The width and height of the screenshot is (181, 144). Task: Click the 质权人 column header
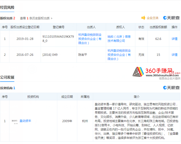(x=120, y=27)
